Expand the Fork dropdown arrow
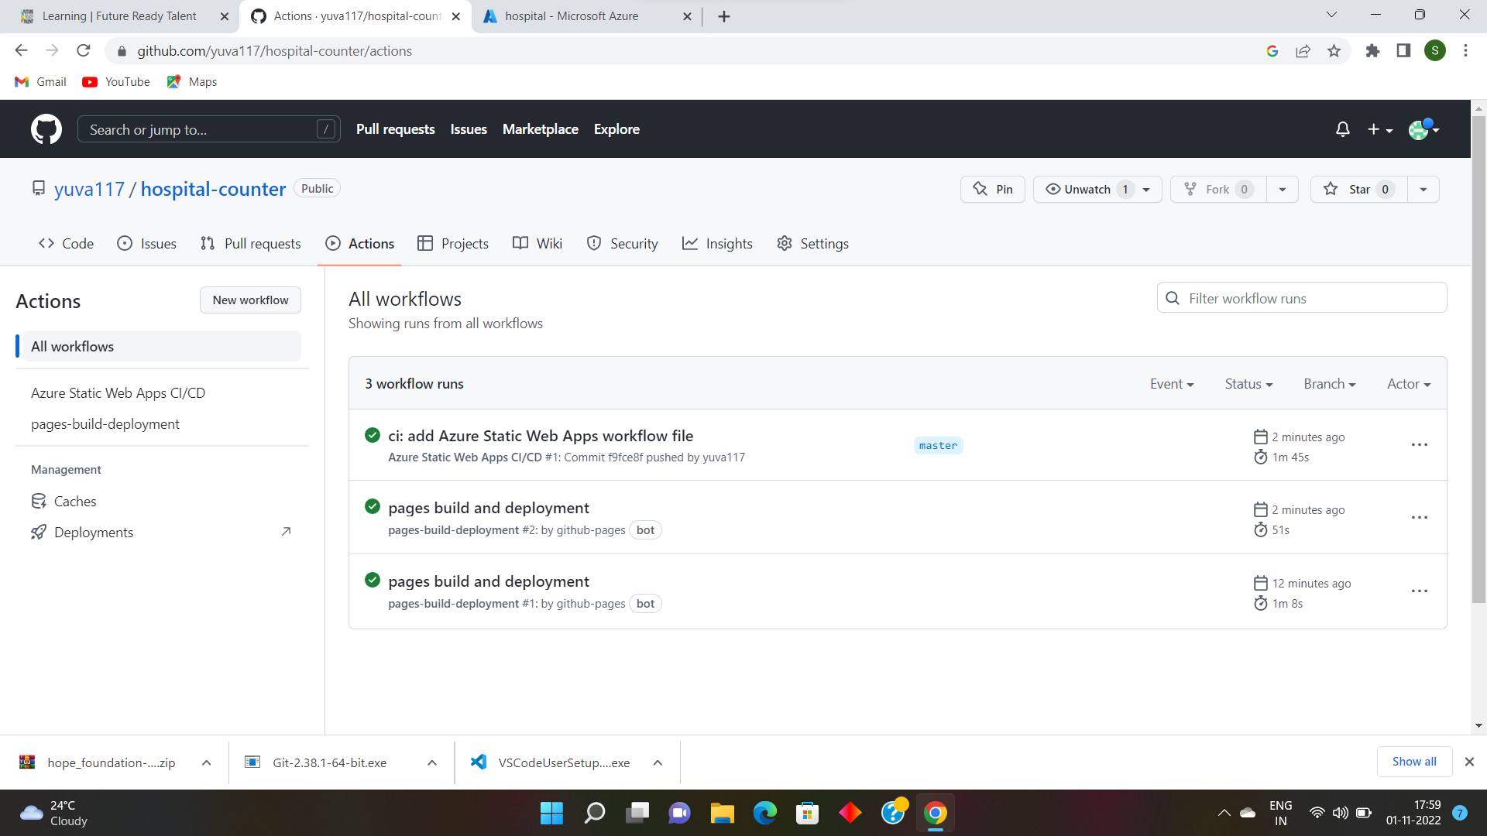This screenshot has width=1487, height=836. point(1282,189)
